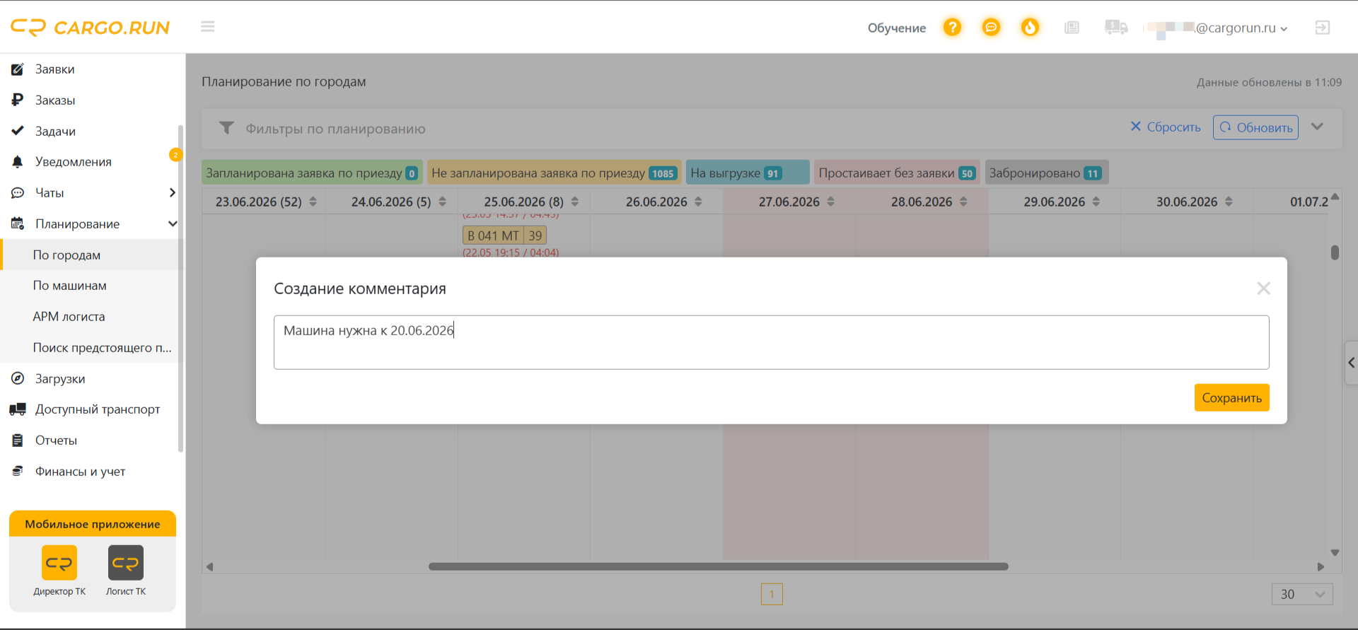The image size is (1358, 630).
Task: Open the news page icon in header
Action: click(1072, 28)
